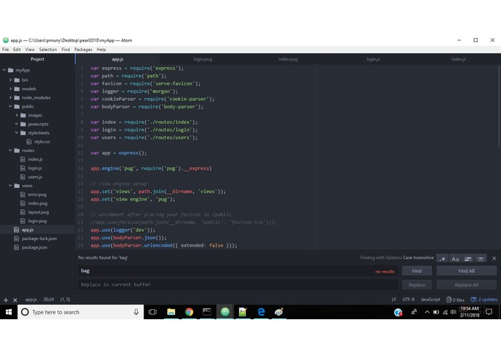Open the File menu
The width and height of the screenshot is (501, 356).
coord(6,50)
